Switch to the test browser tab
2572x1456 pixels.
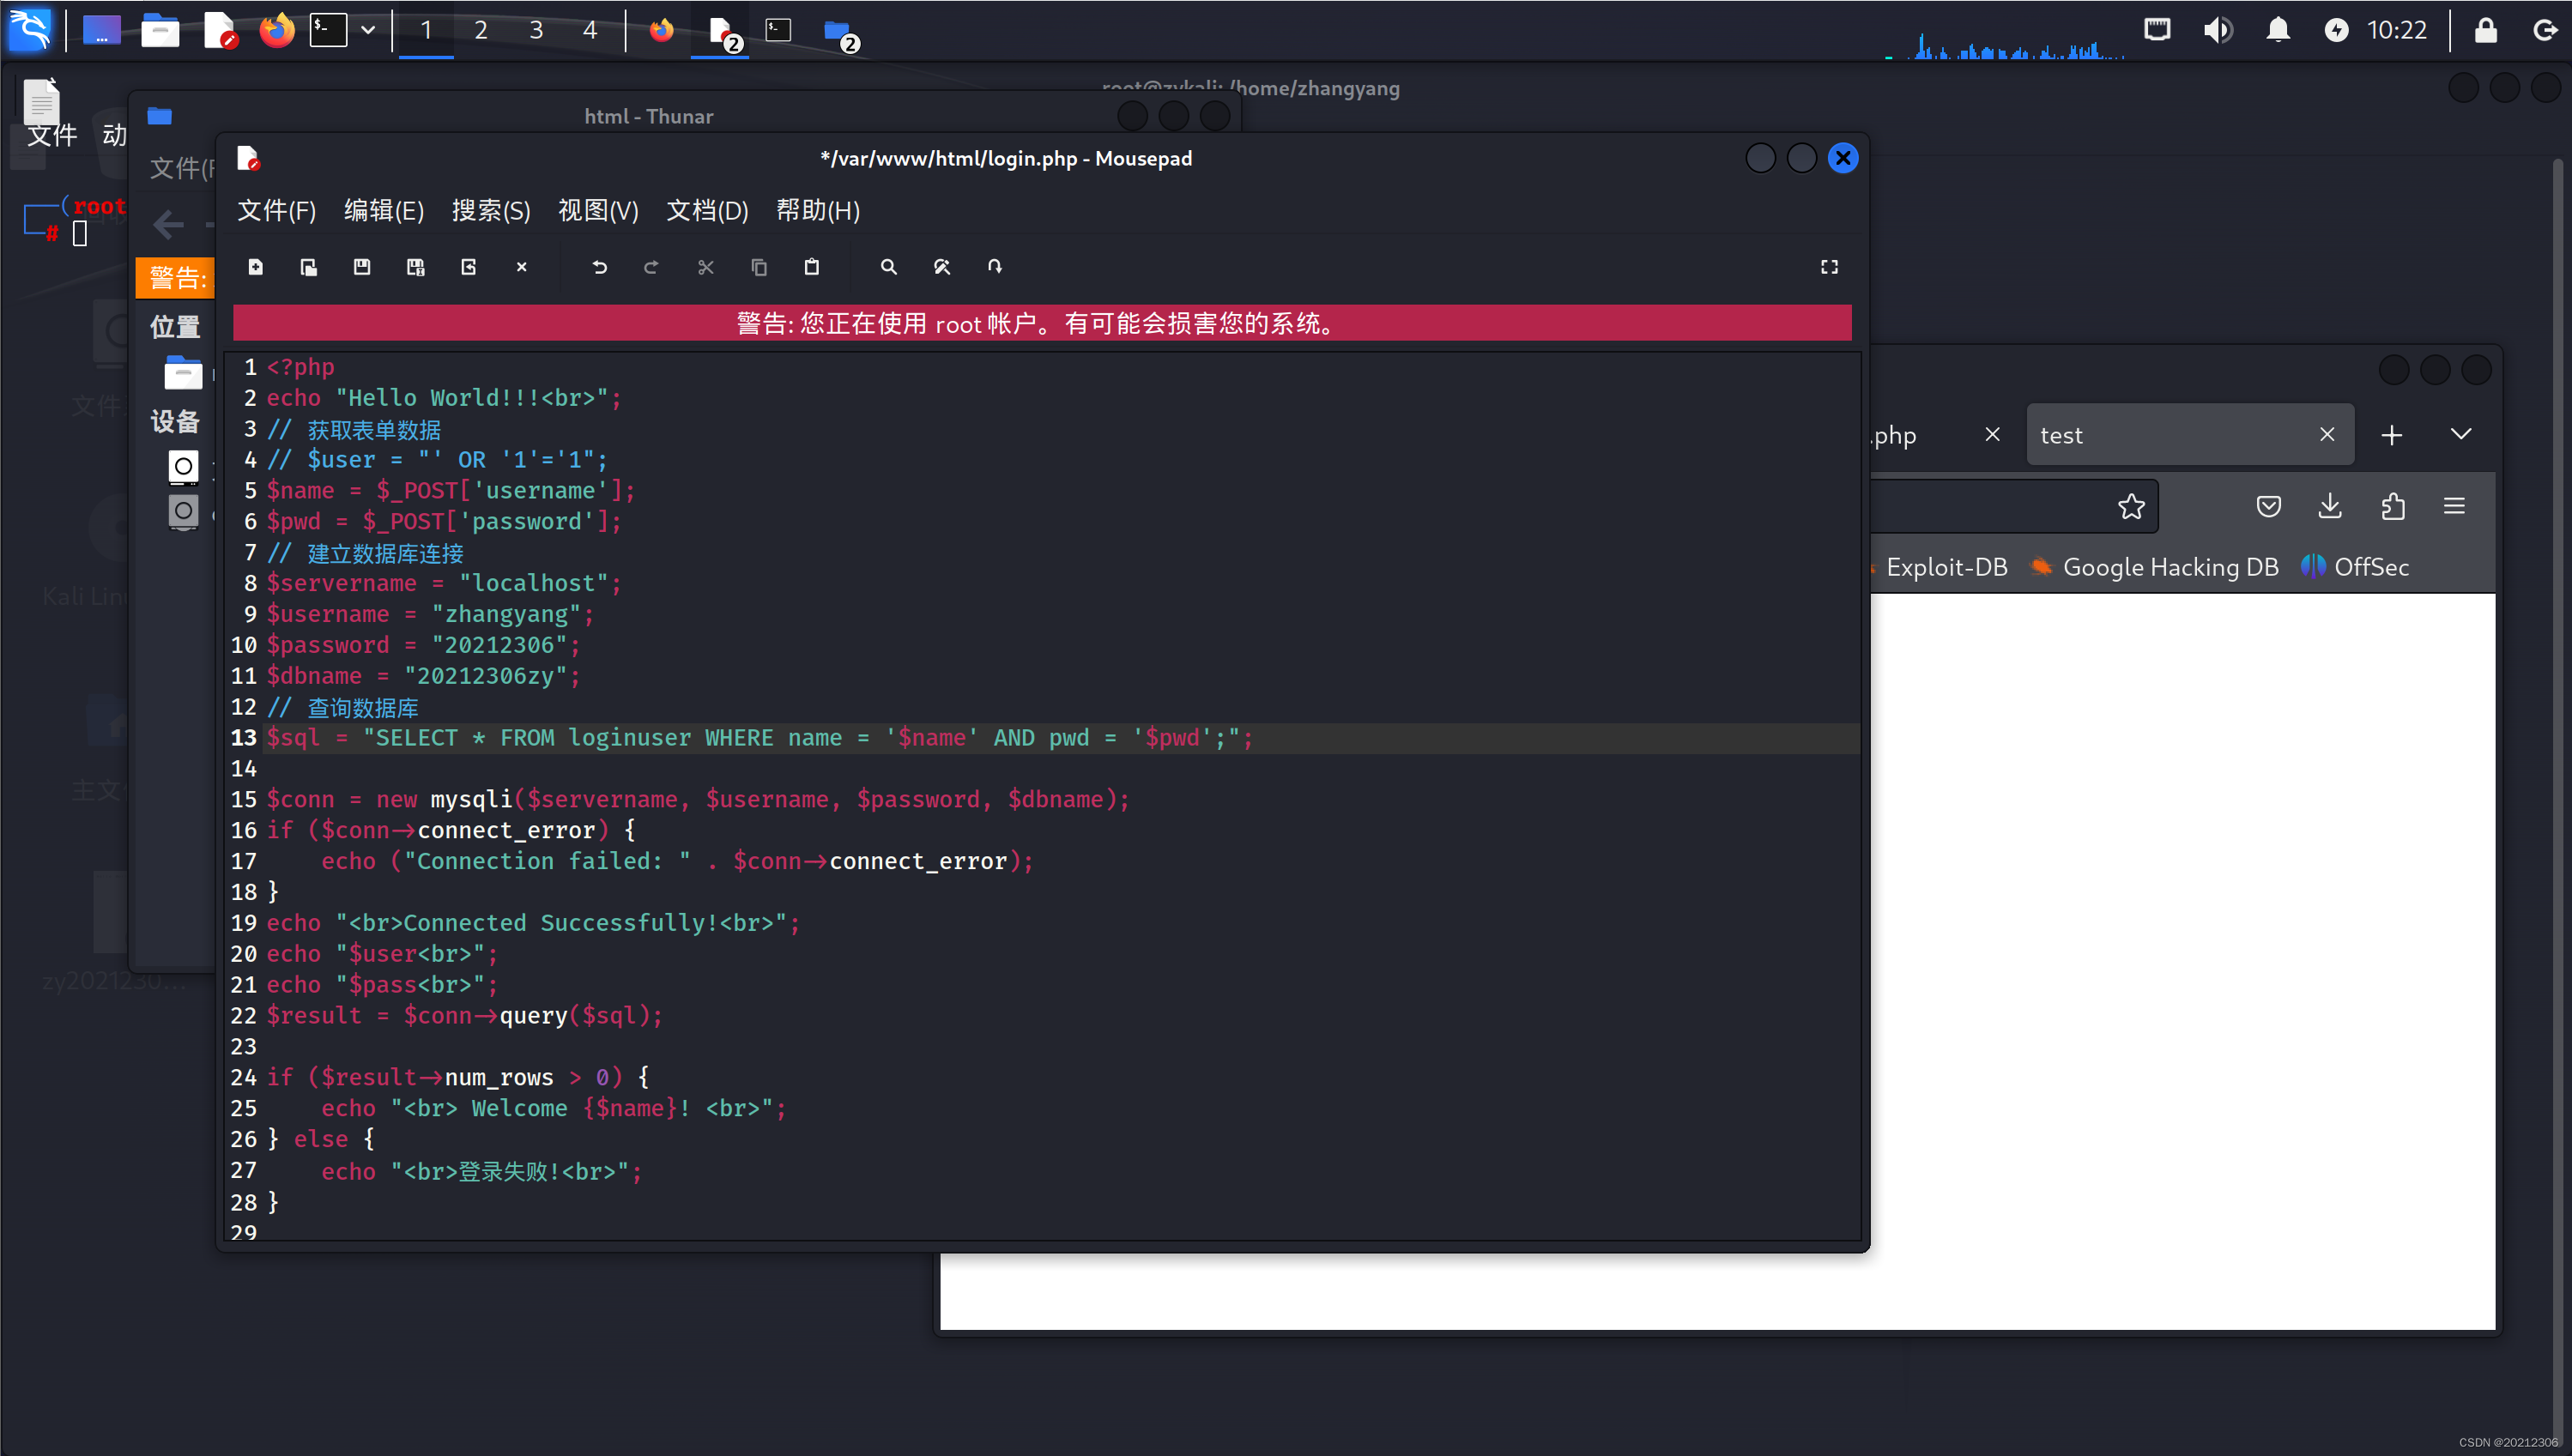point(2160,435)
